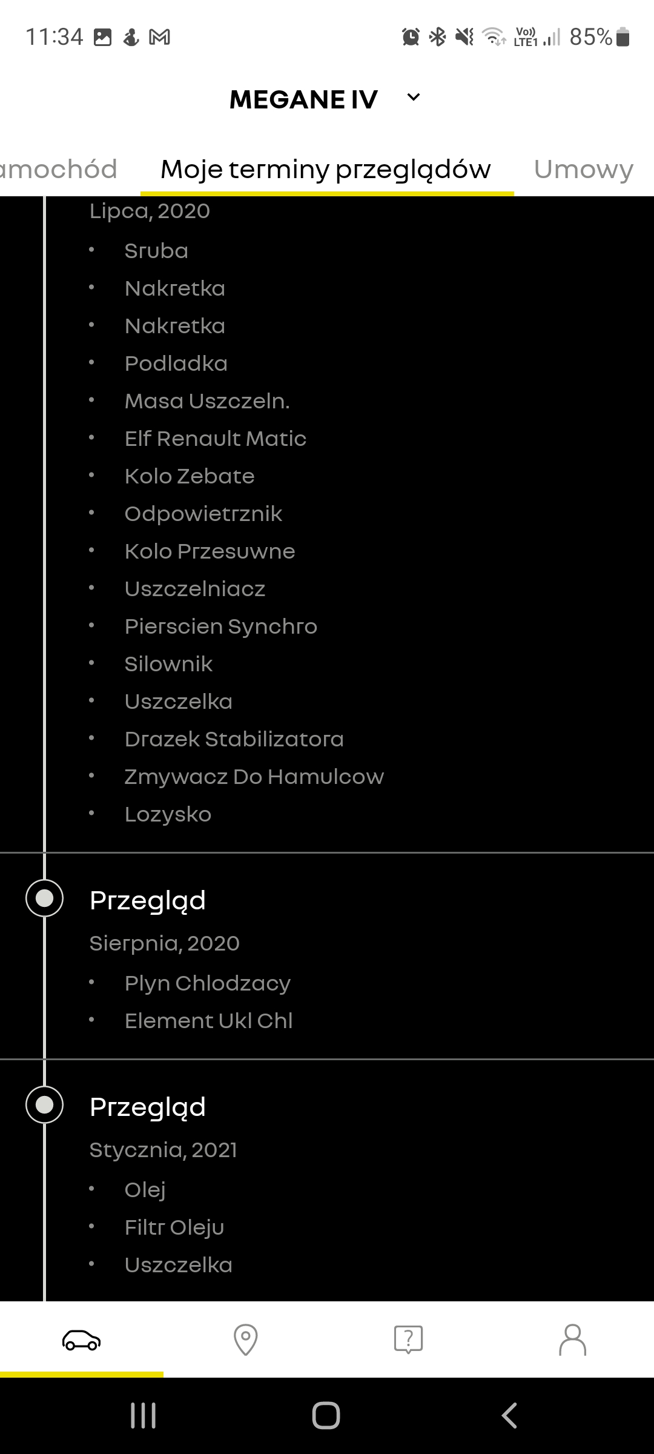Select the timeline marker for Sierpnia 2020
This screenshot has height=1454, width=654.
(44, 898)
